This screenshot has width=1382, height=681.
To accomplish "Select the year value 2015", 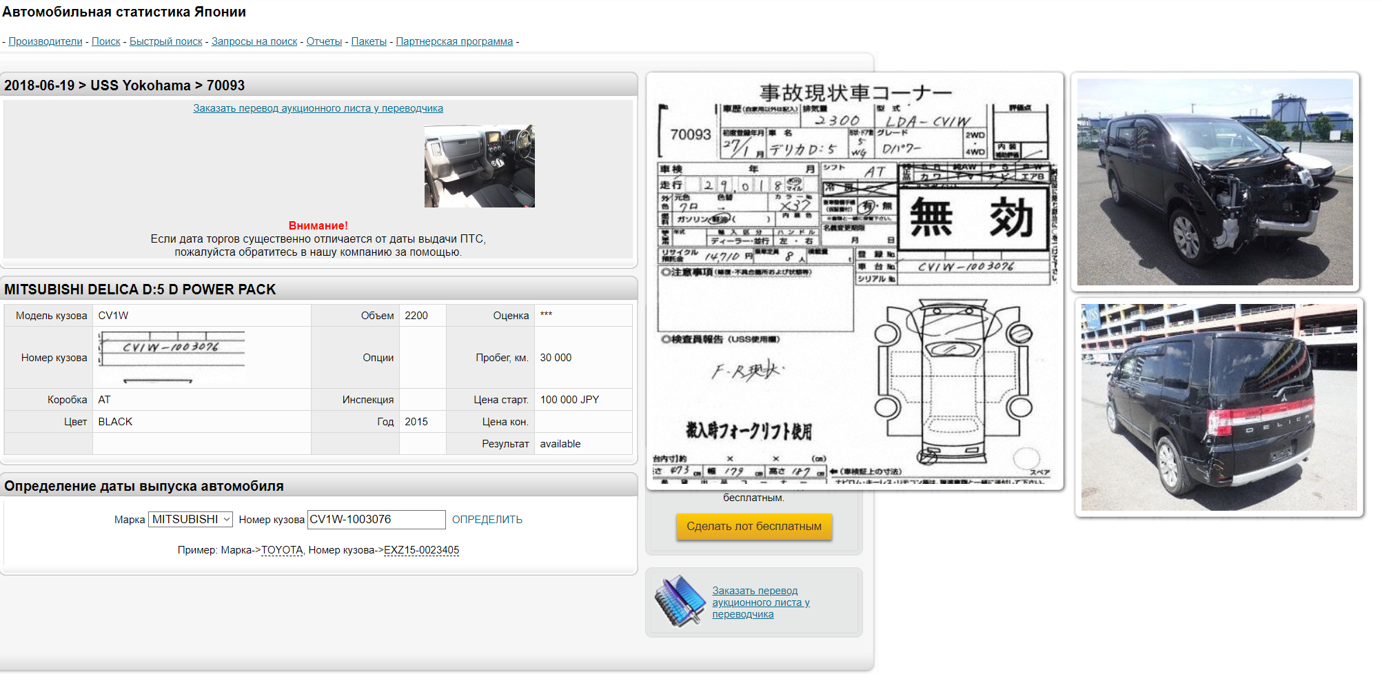I will (416, 422).
